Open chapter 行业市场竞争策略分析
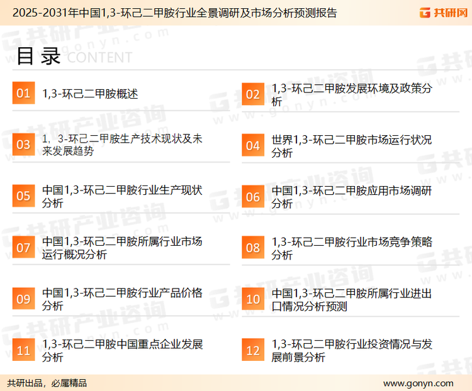Viewport: 472px width, 391px height. point(352,248)
